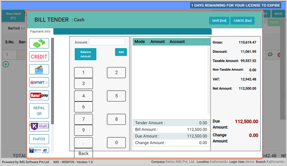
Task: Cancel the bill tender dialog
Action: pos(242,21)
